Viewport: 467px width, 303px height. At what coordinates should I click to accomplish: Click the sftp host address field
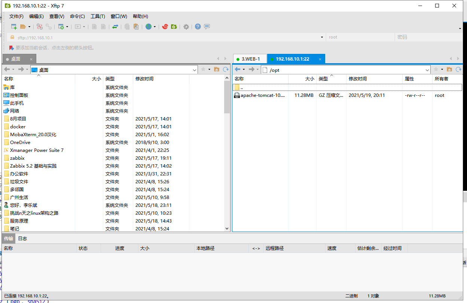tap(166, 37)
